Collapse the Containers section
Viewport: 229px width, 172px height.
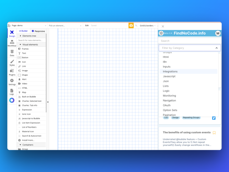coord(31,145)
